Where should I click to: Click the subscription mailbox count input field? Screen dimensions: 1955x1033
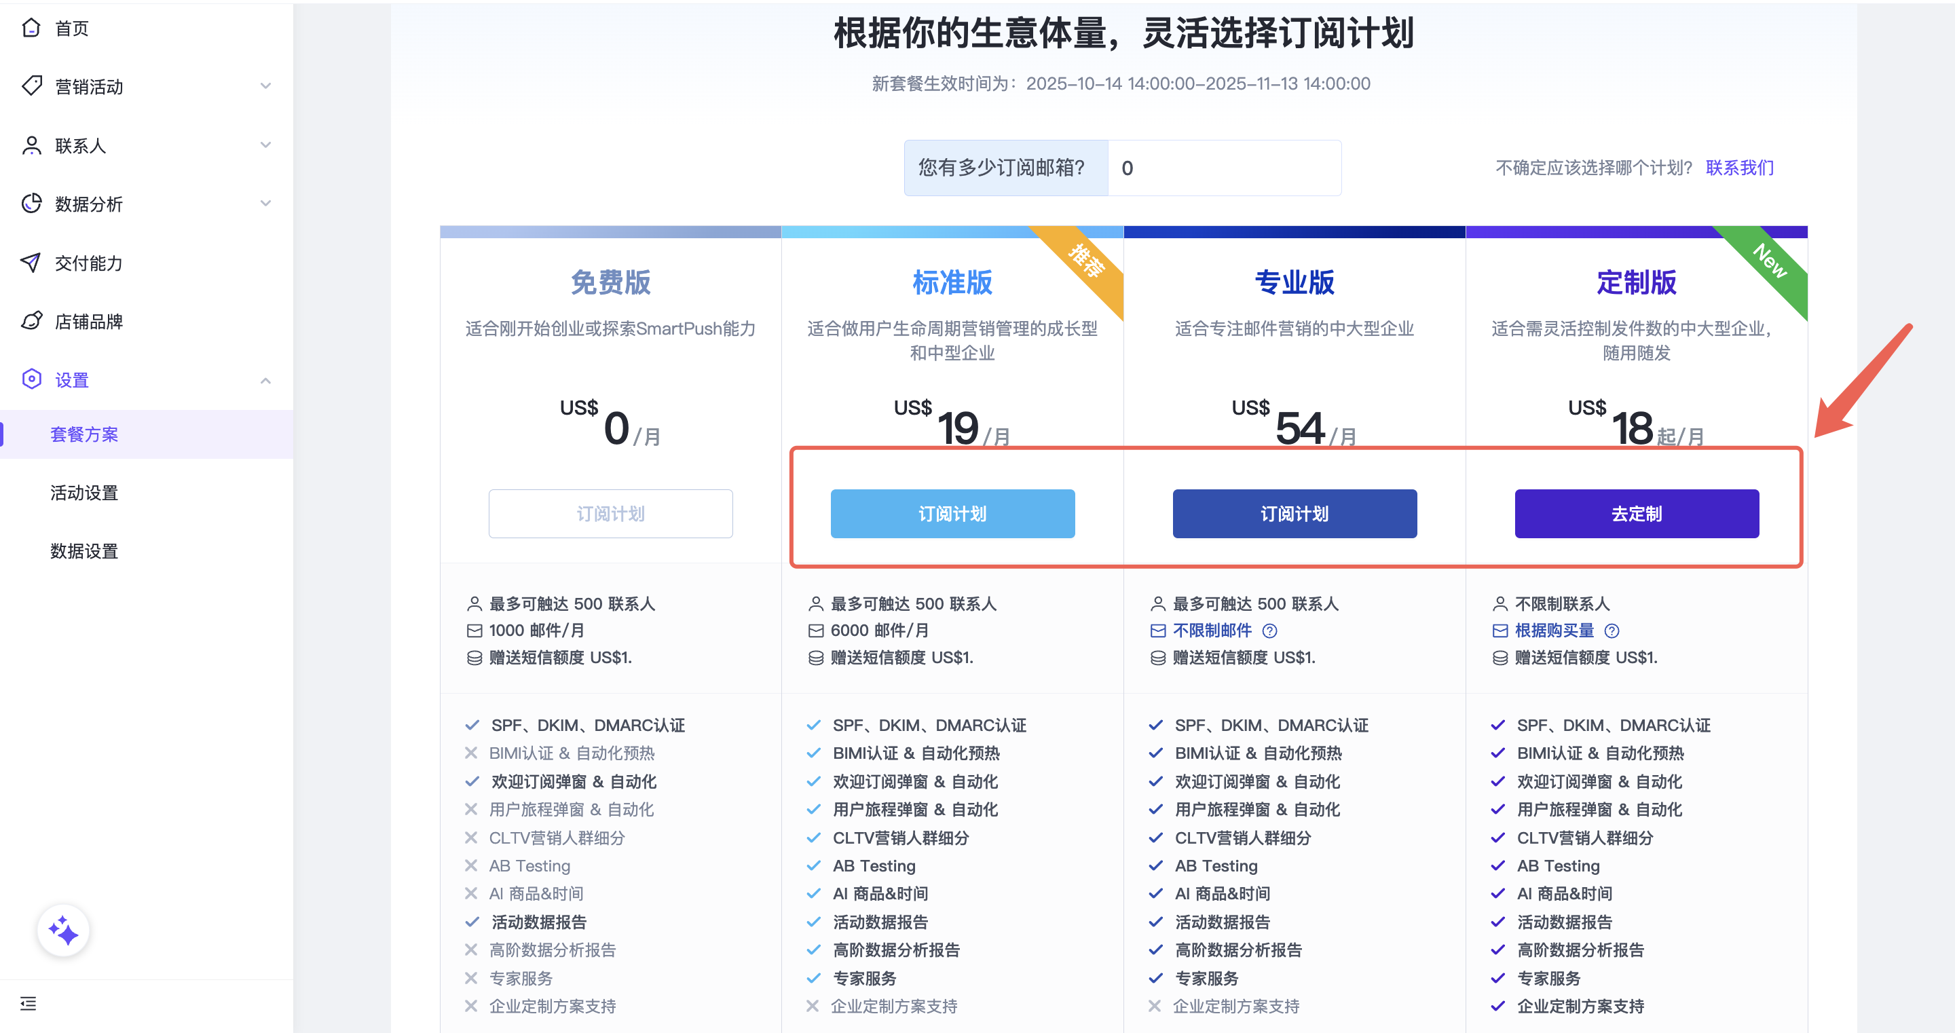[x=1223, y=168]
